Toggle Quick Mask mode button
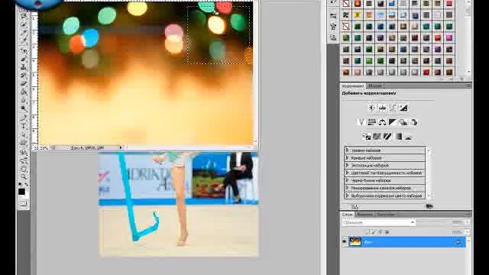 pyautogui.click(x=24, y=203)
